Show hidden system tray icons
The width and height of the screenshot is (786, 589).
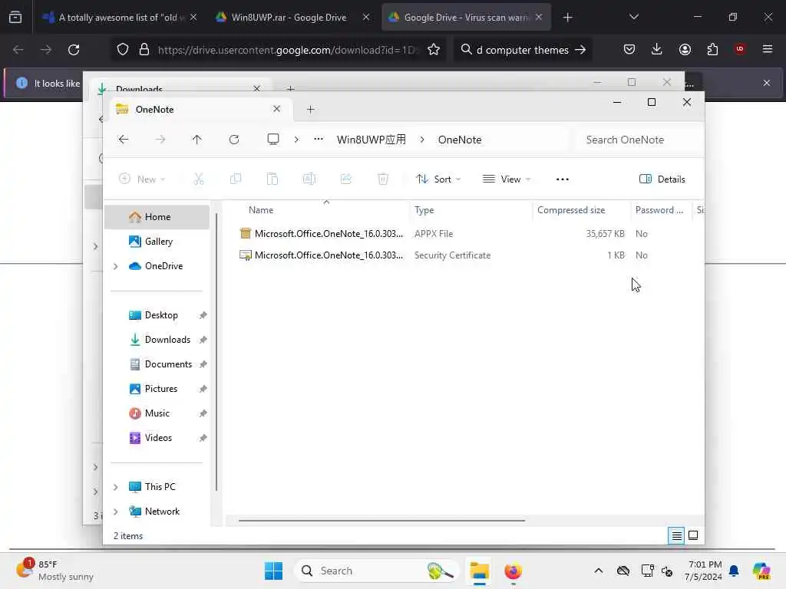(x=598, y=571)
